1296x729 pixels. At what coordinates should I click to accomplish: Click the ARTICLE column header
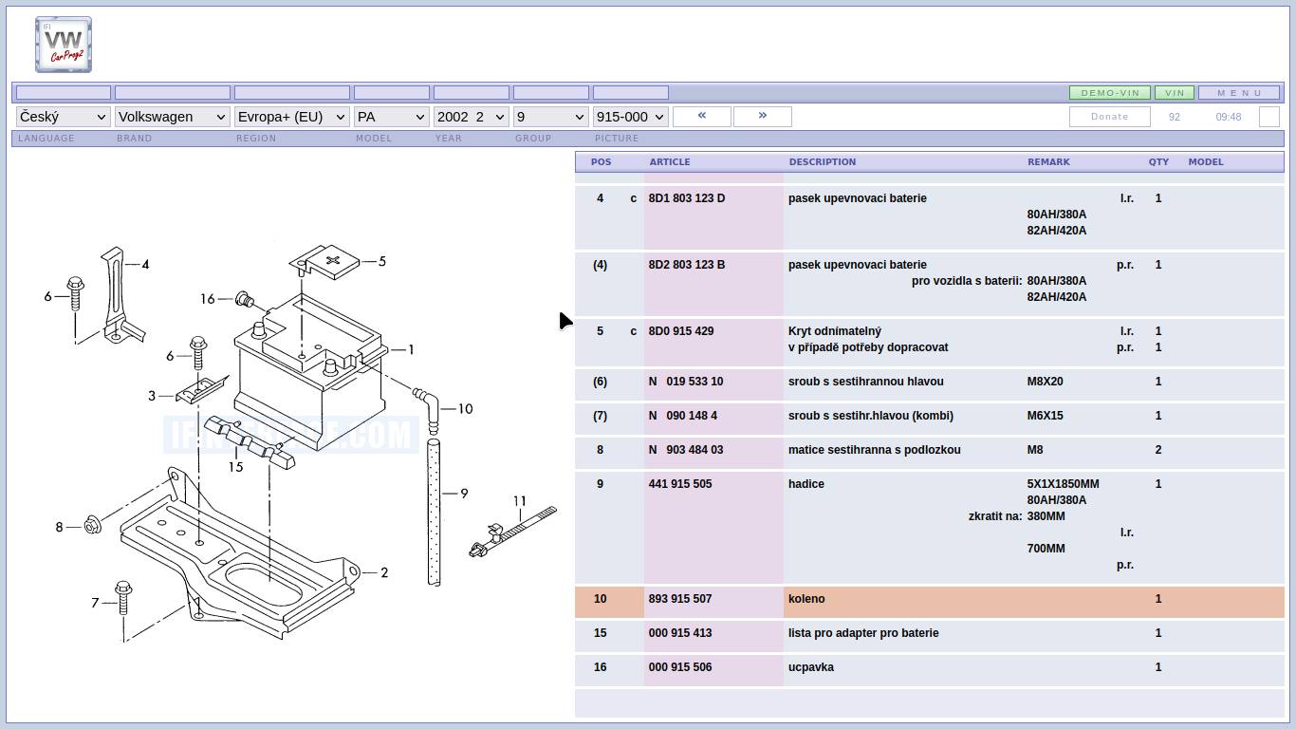pos(670,162)
